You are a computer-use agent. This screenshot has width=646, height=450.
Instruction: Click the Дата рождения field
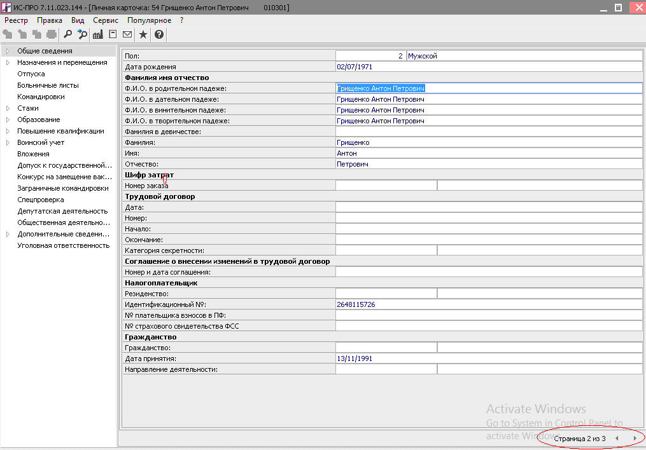488,67
